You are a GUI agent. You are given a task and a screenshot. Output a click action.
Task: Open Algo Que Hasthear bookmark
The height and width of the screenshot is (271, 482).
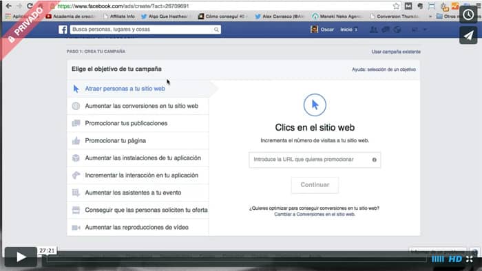click(x=165, y=17)
